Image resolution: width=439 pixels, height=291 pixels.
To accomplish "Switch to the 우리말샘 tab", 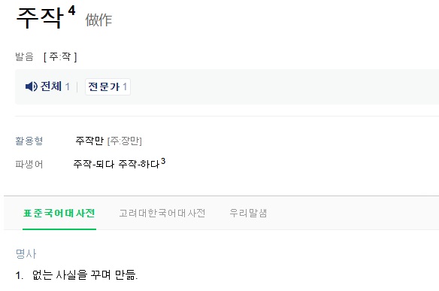I will (x=248, y=213).
